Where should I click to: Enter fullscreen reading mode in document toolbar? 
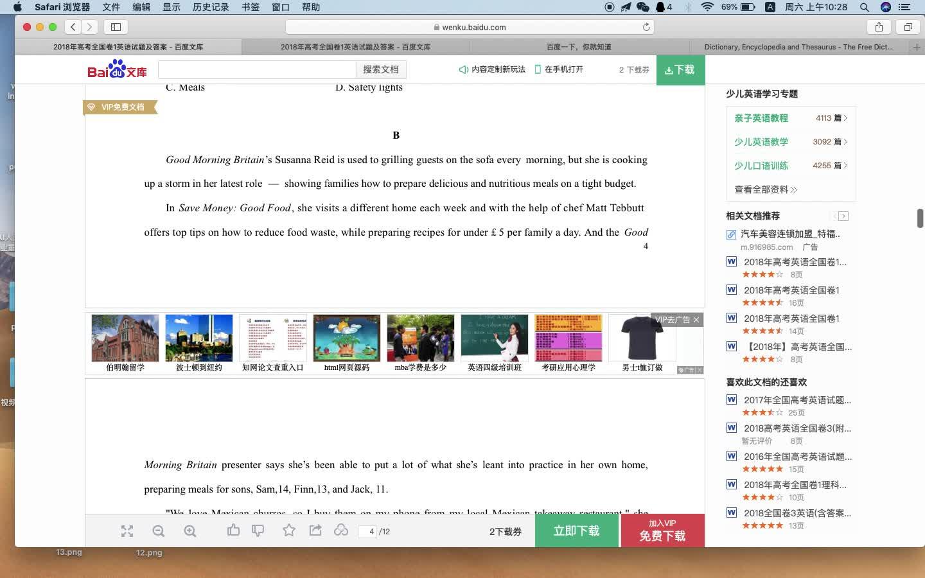[x=127, y=531]
